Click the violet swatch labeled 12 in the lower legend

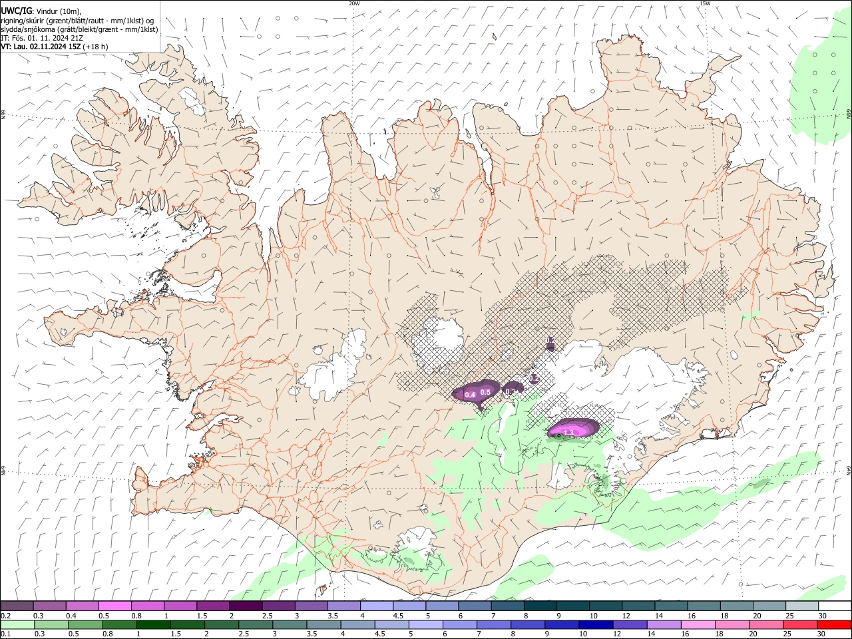(629, 625)
